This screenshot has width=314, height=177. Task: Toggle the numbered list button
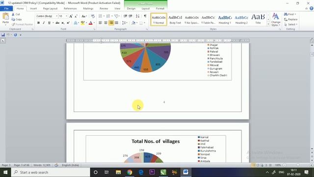tap(108, 16)
